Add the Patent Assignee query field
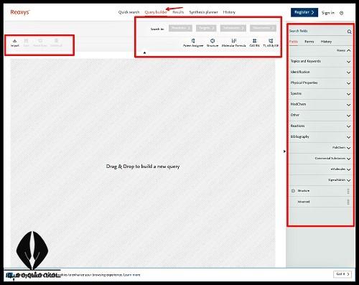 [193, 42]
